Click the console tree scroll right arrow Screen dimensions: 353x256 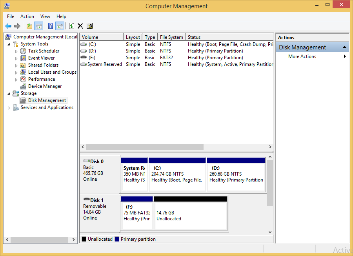coord(74,240)
